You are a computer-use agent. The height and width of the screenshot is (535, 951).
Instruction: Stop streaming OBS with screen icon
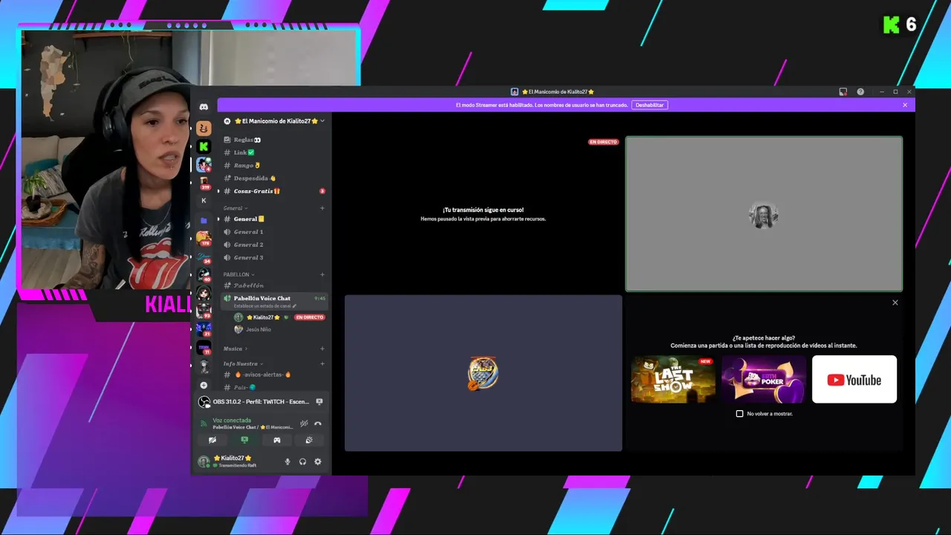pos(319,401)
